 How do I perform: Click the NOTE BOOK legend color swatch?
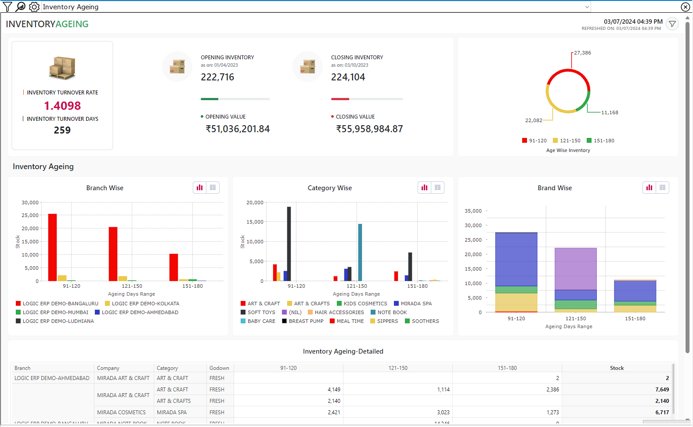373,312
